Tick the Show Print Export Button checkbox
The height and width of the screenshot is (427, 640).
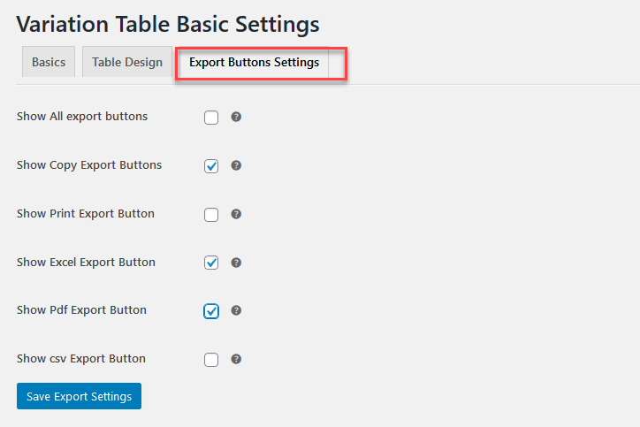click(211, 215)
